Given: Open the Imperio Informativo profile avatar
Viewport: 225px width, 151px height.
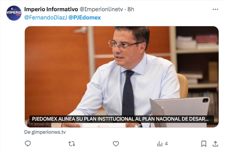Looking at the screenshot, I should click(14, 13).
